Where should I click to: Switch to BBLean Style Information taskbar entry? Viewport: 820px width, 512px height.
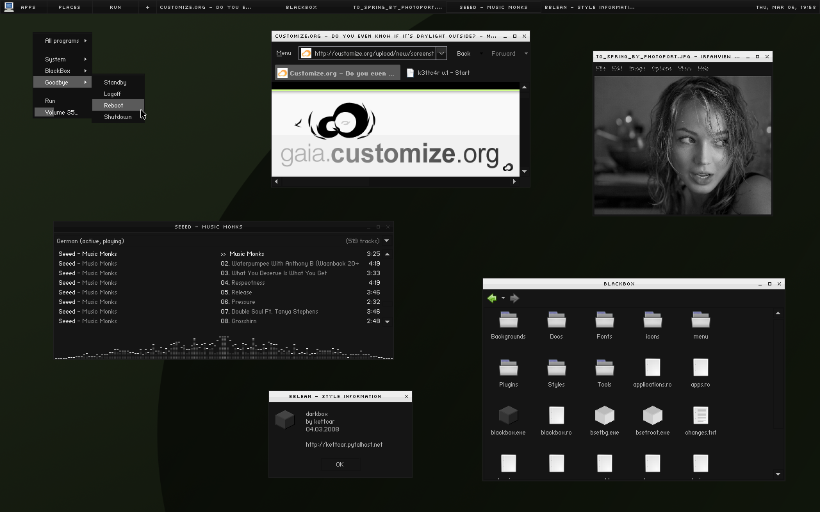click(x=589, y=8)
